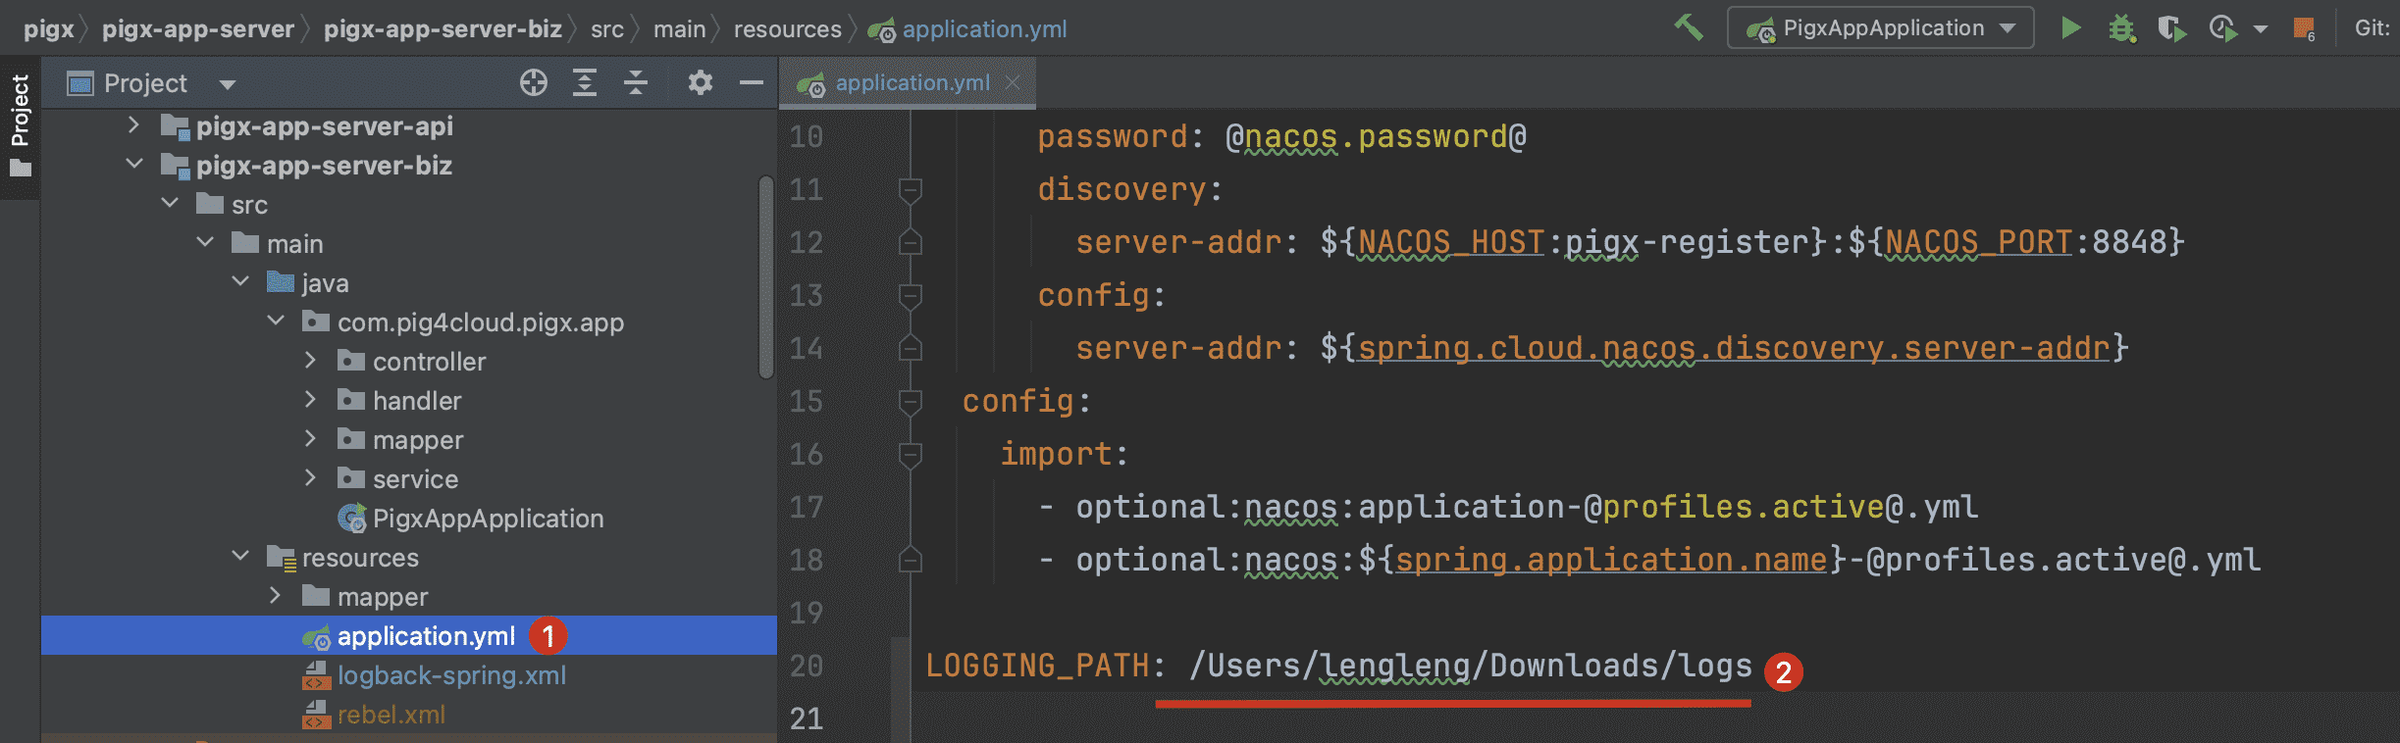Click Expand All in the Project panel

pos(585,83)
